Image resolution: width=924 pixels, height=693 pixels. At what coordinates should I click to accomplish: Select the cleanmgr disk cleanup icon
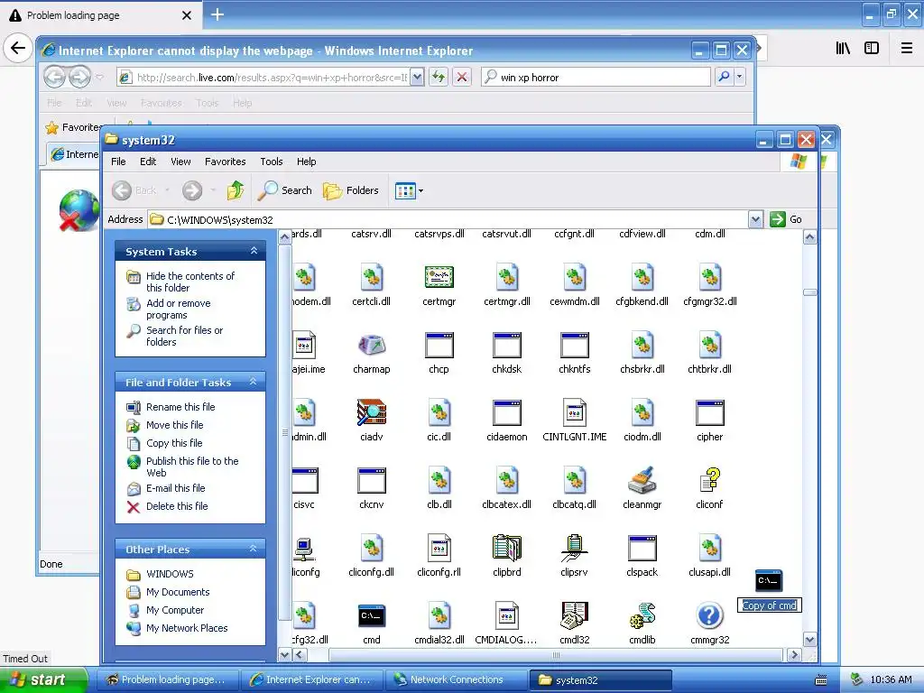(x=642, y=480)
